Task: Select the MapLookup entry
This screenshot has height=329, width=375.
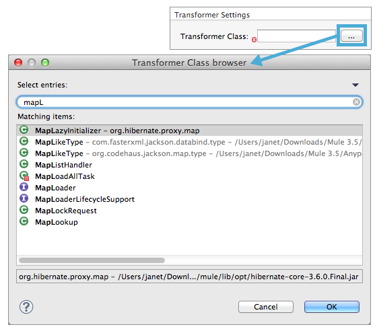Action: (x=190, y=222)
